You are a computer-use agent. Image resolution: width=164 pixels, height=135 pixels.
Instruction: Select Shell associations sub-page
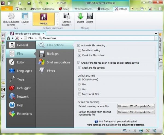point(55,62)
